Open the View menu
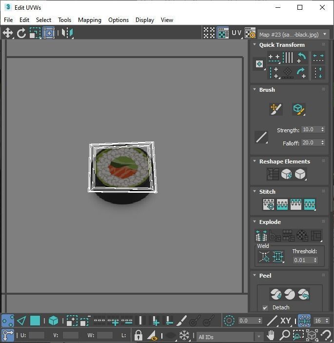This screenshot has width=334, height=343. click(x=167, y=20)
